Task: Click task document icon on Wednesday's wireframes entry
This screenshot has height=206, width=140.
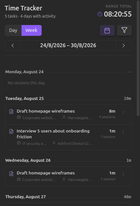Action: (x=11, y=173)
